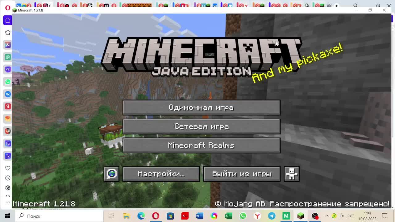Click the Minecraft 1.21.8 version text

(x=44, y=204)
